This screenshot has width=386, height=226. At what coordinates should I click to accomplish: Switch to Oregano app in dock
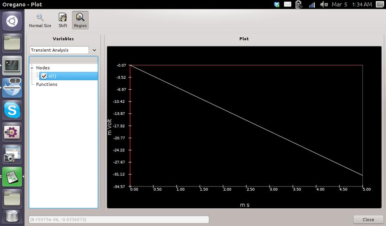coord(12,177)
